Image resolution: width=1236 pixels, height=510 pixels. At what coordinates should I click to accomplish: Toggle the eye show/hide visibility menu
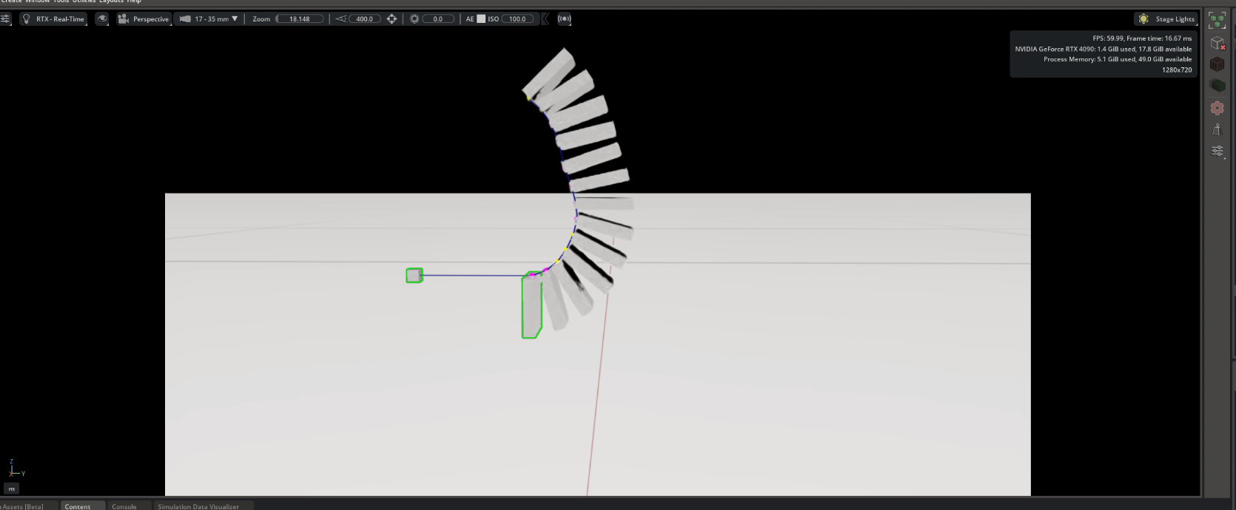pos(102,18)
